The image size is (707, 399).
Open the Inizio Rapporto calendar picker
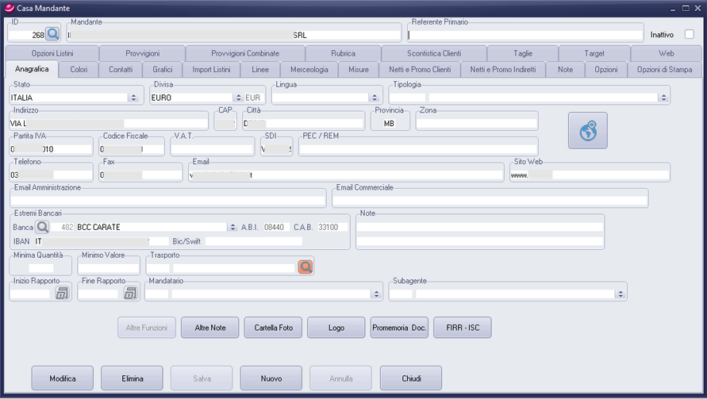(62, 293)
